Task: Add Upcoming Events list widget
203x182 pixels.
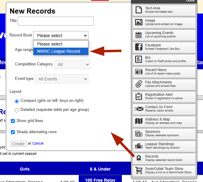Action: 164,35
